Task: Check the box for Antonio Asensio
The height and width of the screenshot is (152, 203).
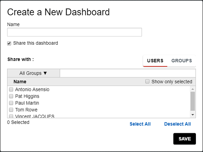Action: tap(11, 89)
